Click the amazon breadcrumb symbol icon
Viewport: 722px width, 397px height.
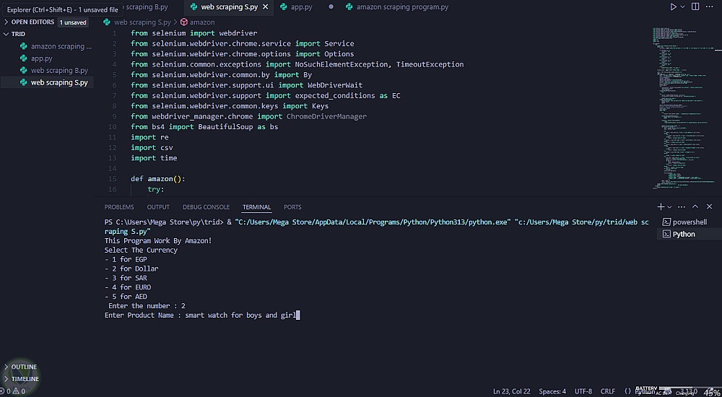coord(183,22)
